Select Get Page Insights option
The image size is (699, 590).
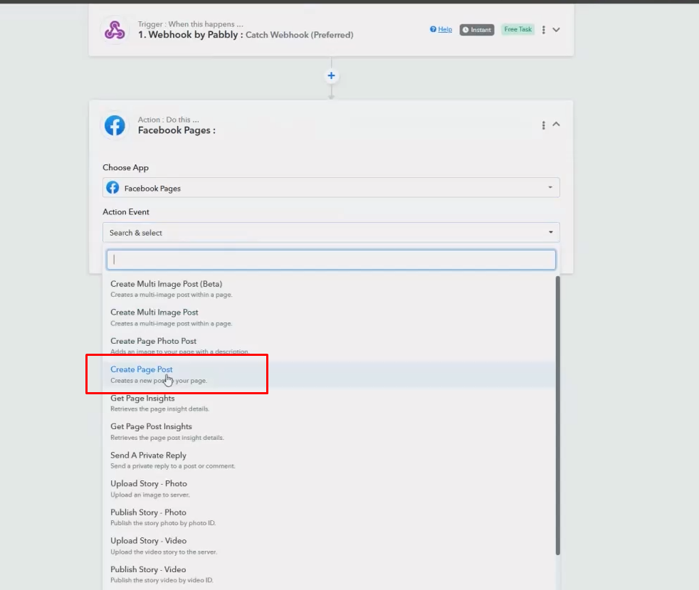pyautogui.click(x=329, y=403)
